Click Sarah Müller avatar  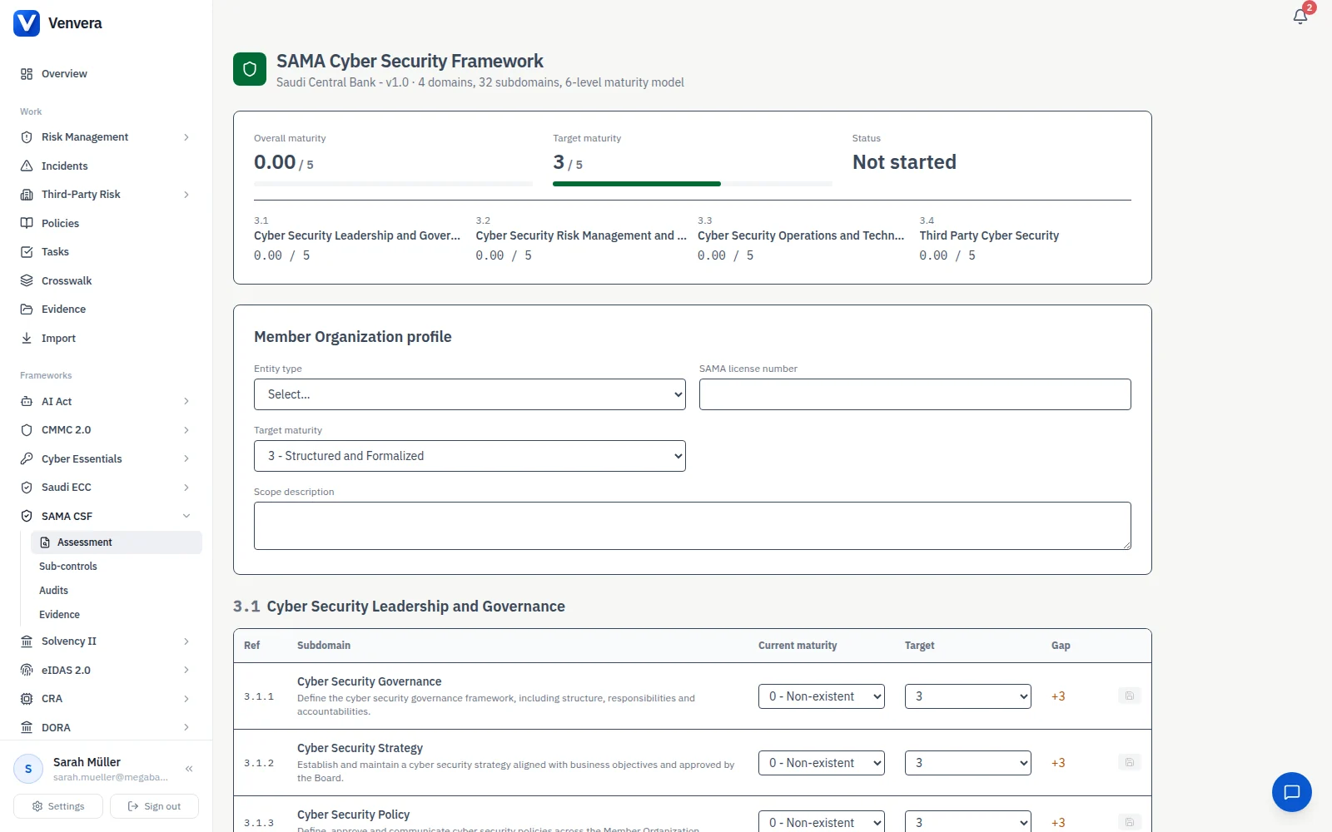tap(28, 769)
